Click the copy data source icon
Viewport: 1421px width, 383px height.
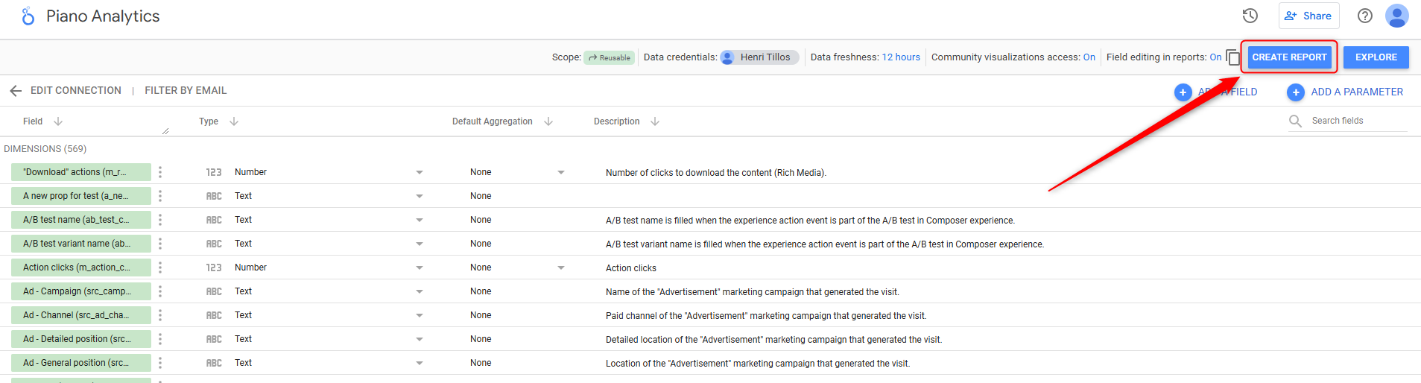tap(1232, 57)
